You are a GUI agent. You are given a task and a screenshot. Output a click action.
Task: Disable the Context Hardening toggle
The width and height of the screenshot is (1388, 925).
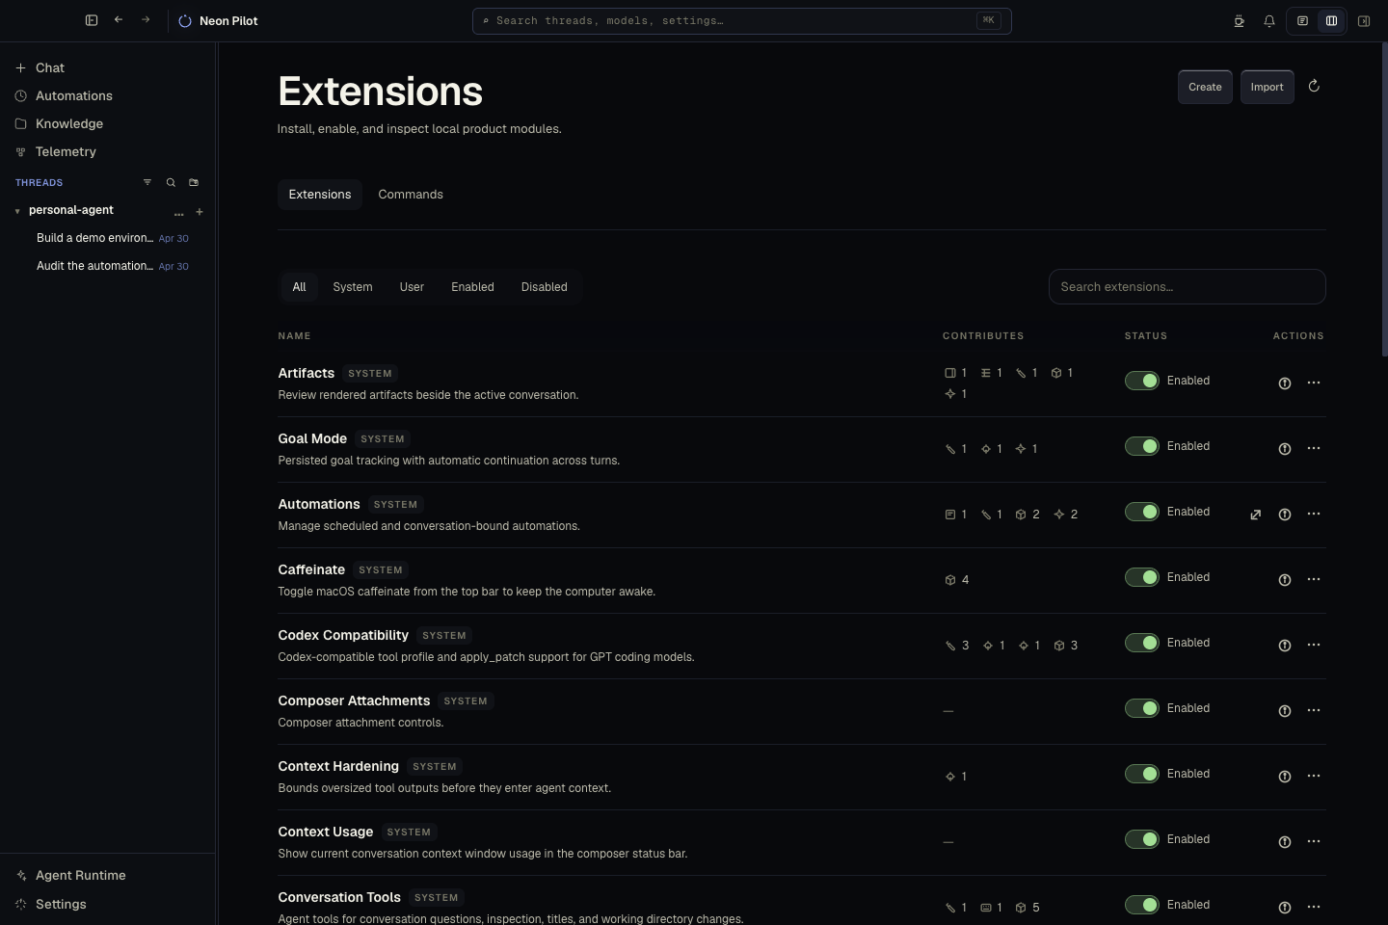tap(1142, 774)
